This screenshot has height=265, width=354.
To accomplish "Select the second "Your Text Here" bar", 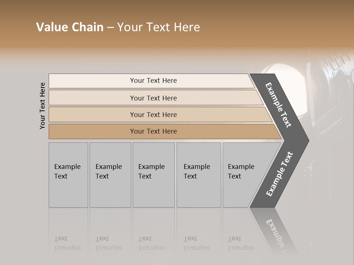I will pyautogui.click(x=153, y=98).
